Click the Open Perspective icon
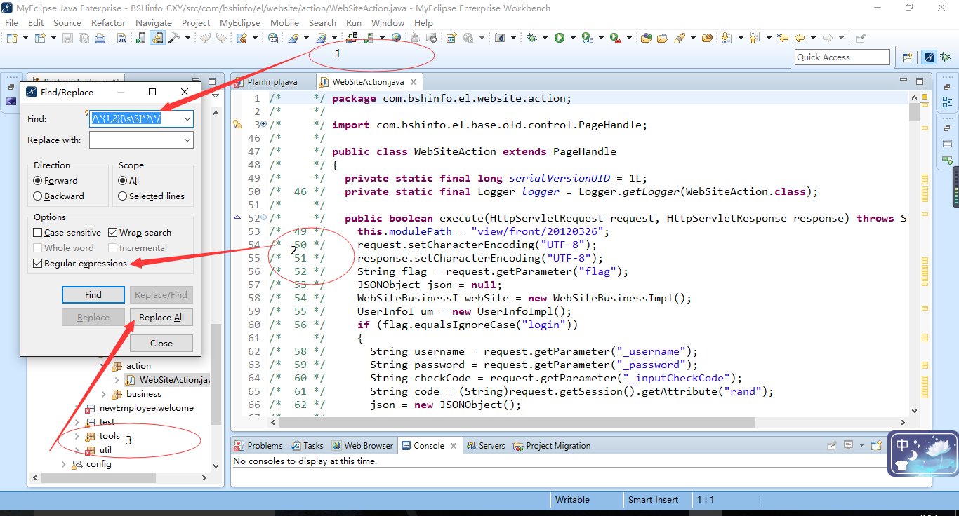This screenshot has width=959, height=516. tap(907, 57)
